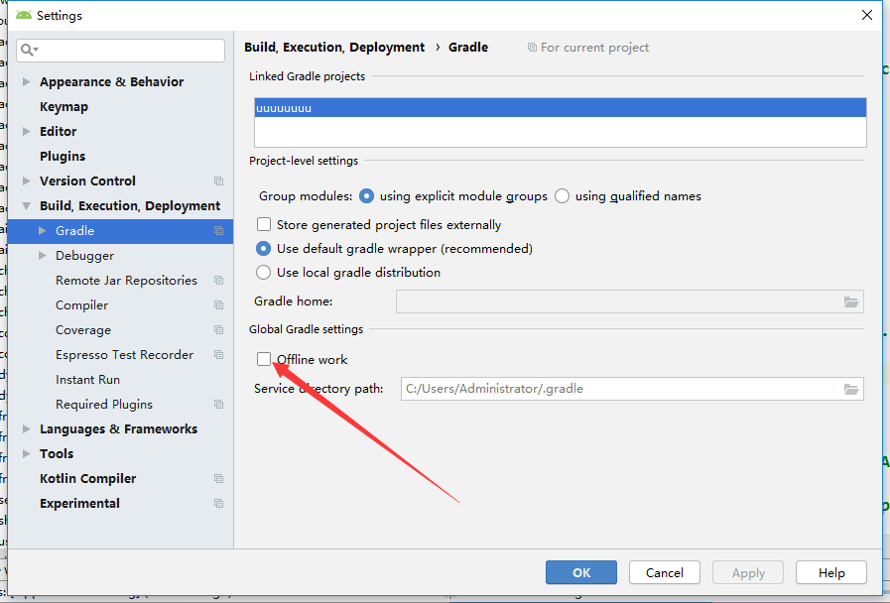Image resolution: width=890 pixels, height=603 pixels.
Task: Click project-level icon beside Required Plugins
Action: click(218, 405)
